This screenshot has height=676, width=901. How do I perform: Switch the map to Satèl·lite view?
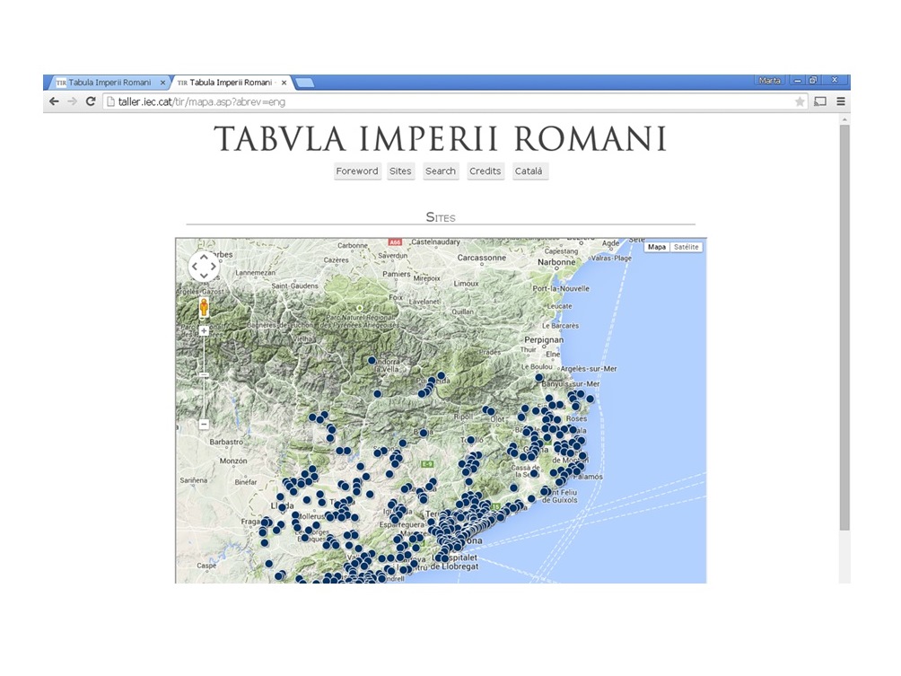(x=687, y=246)
